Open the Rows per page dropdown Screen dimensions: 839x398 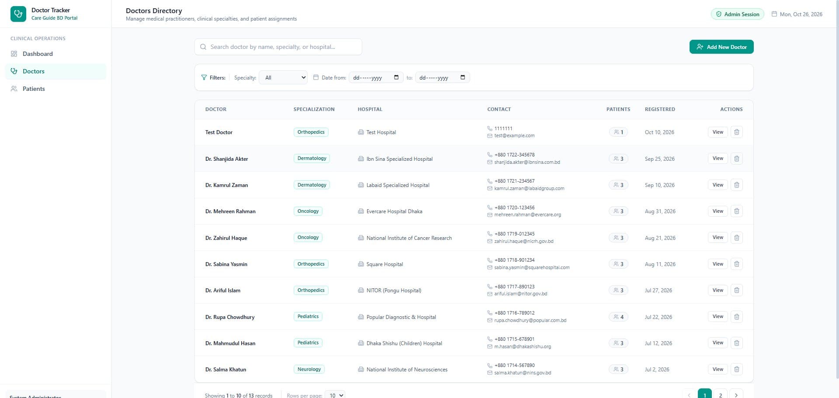coord(336,395)
